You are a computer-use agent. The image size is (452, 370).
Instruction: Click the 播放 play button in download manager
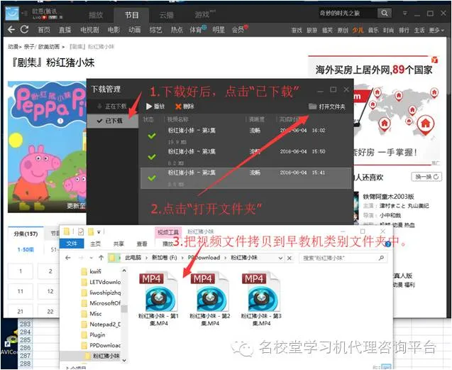tap(155, 107)
